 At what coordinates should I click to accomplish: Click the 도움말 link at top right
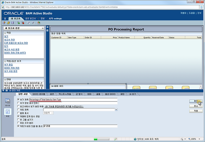192,13
